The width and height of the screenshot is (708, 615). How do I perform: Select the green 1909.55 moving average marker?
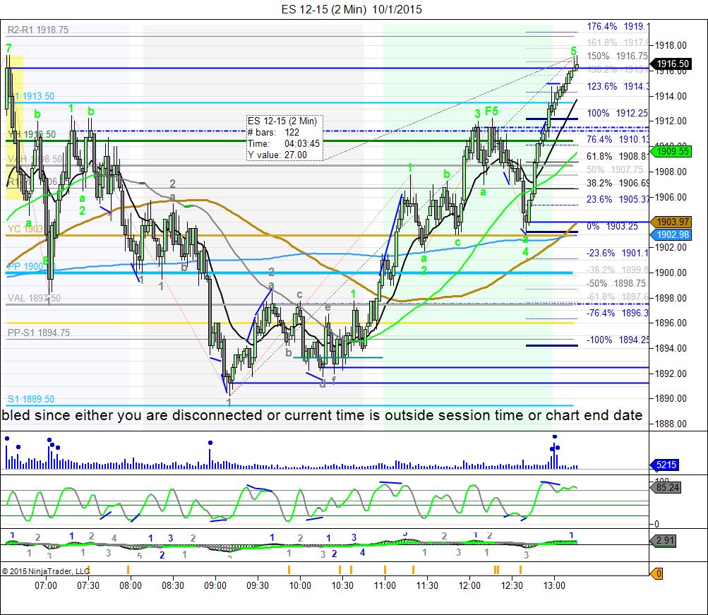point(671,151)
